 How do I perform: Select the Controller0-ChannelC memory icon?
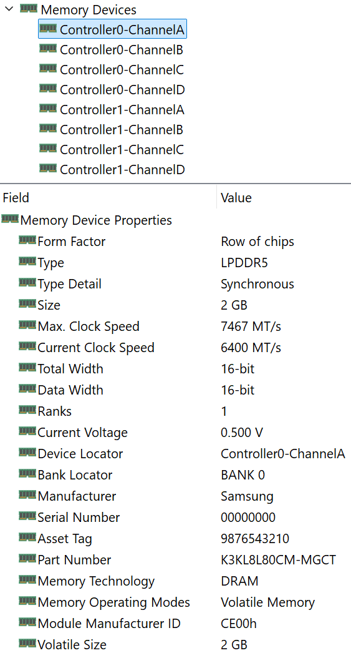point(48,69)
